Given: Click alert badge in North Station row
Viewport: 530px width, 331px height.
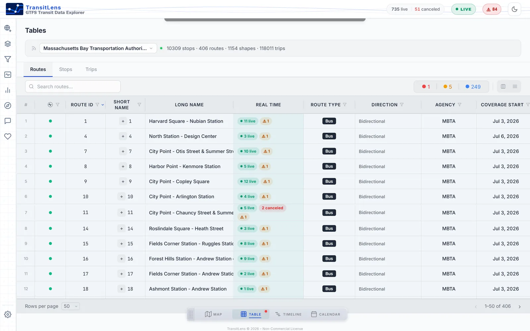Looking at the screenshot, I should [265, 136].
